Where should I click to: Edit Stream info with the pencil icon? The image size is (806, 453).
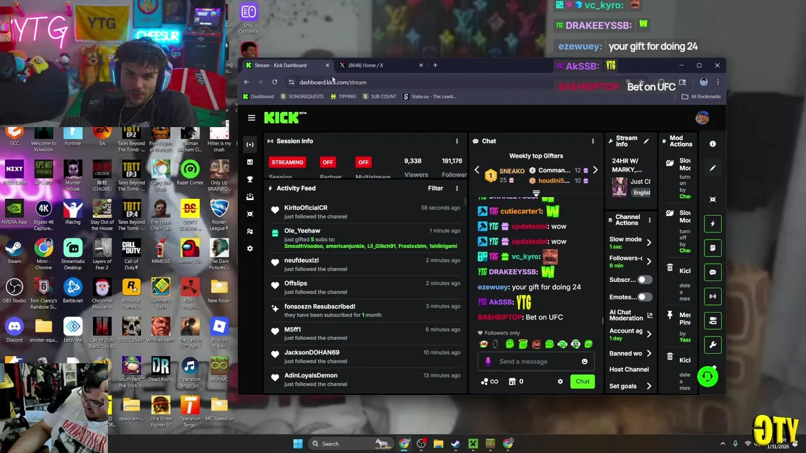[x=646, y=141]
